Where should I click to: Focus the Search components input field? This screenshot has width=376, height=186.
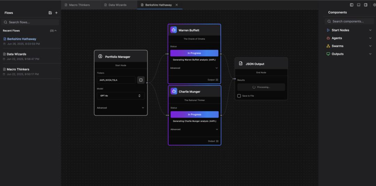coord(349,21)
